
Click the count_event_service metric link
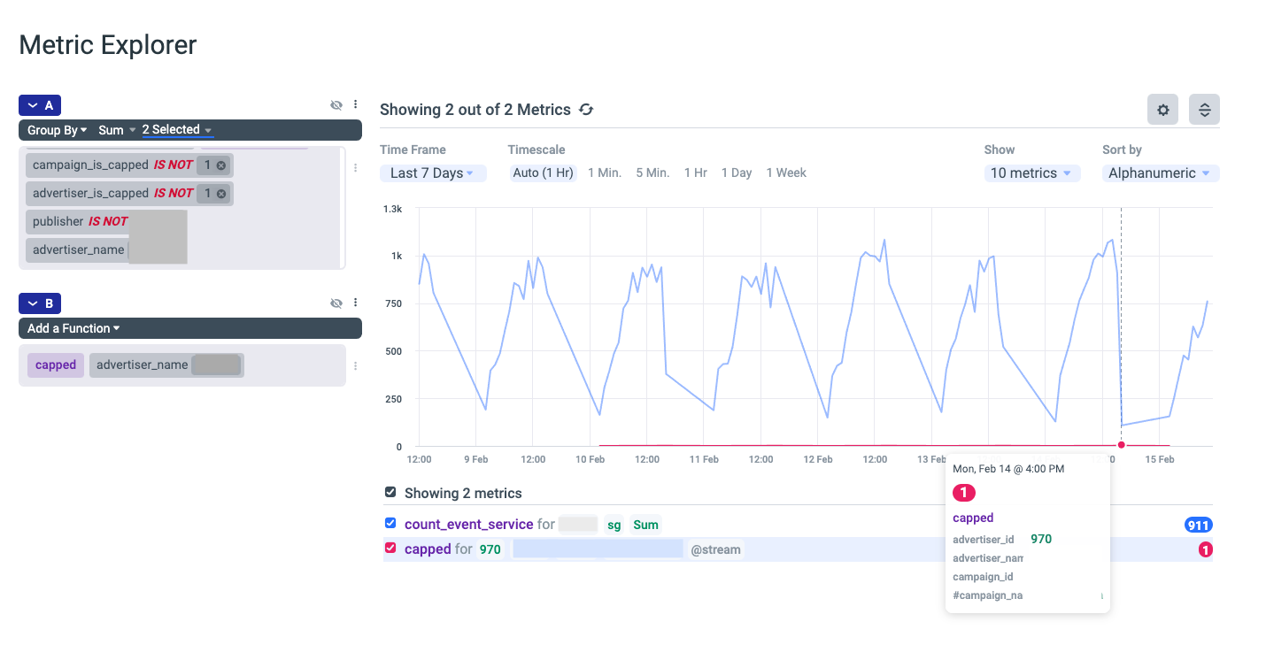(468, 525)
